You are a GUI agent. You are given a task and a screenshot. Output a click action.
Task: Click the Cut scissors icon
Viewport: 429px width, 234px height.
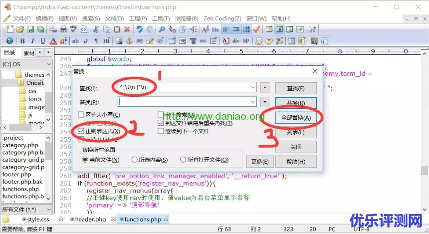point(96,29)
